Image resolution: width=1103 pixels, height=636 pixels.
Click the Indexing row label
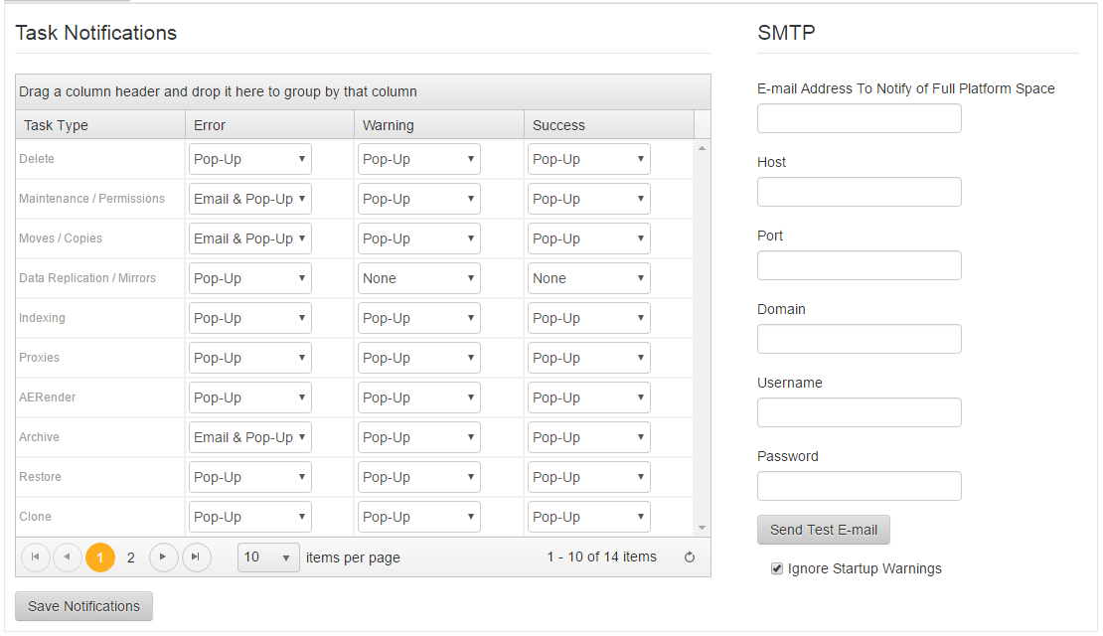42,318
